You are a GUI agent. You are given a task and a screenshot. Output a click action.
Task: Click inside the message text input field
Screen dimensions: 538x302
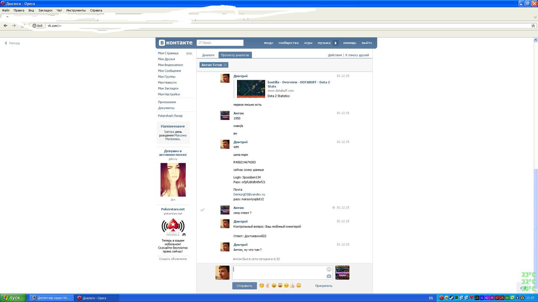click(x=279, y=273)
